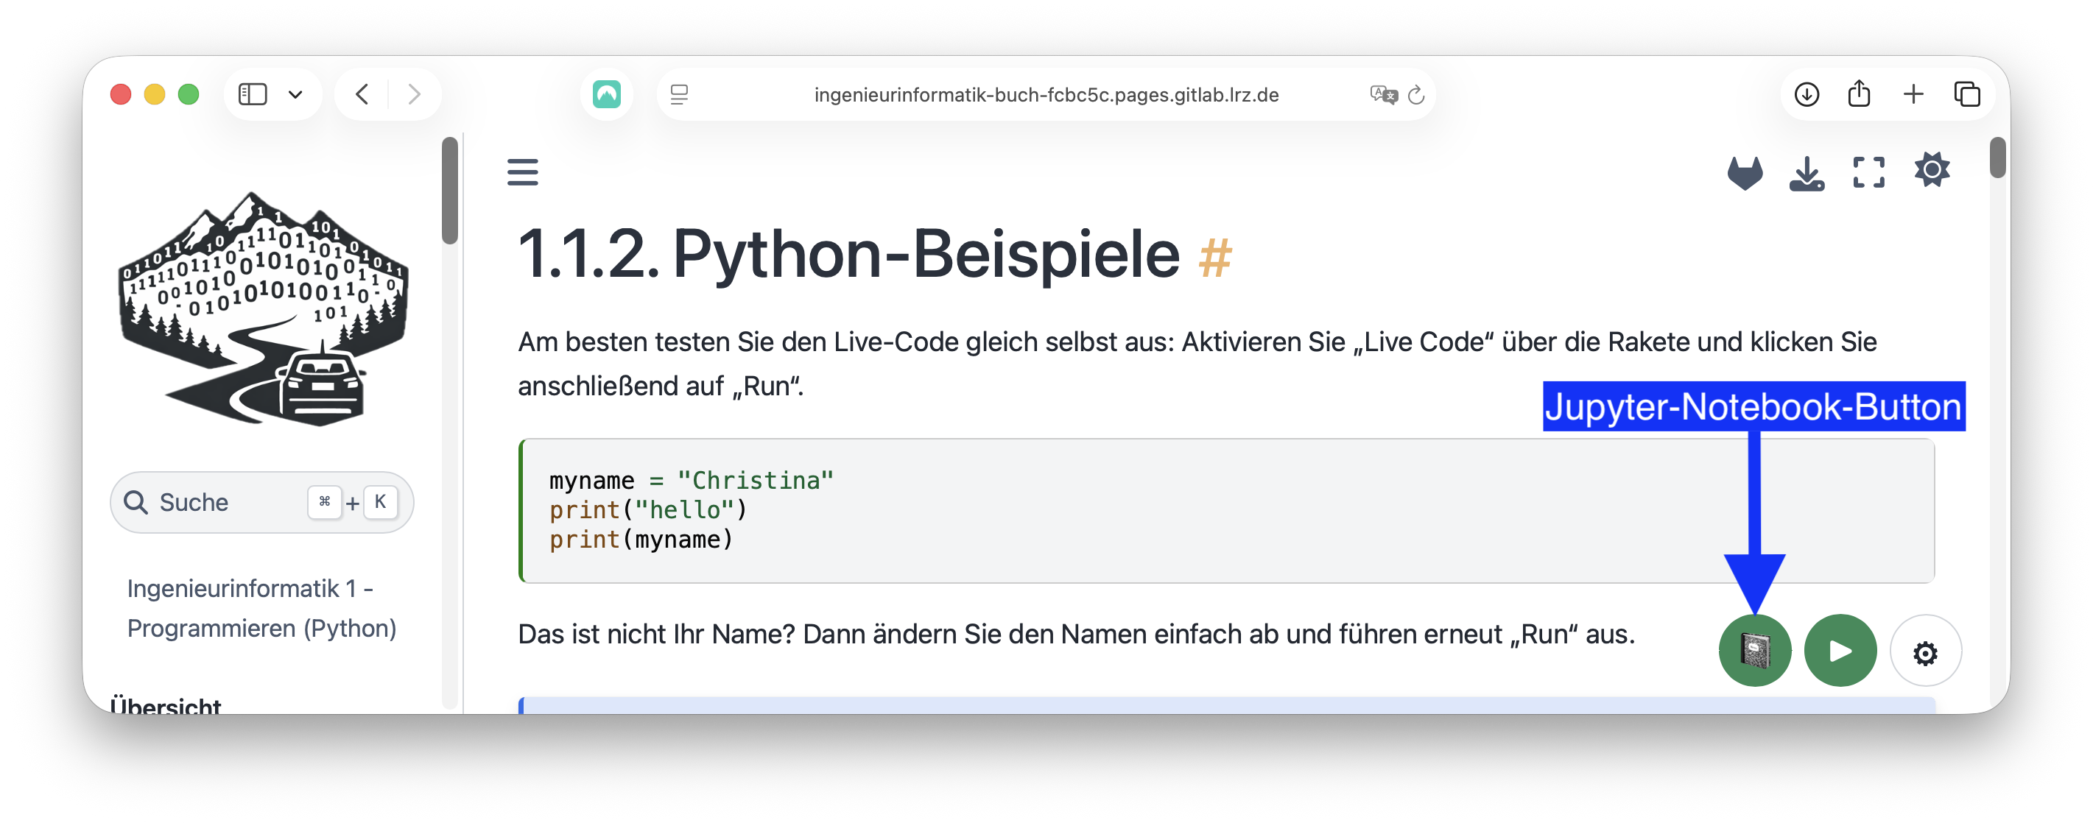
Task: Click the page download icon
Action: 1807,173
